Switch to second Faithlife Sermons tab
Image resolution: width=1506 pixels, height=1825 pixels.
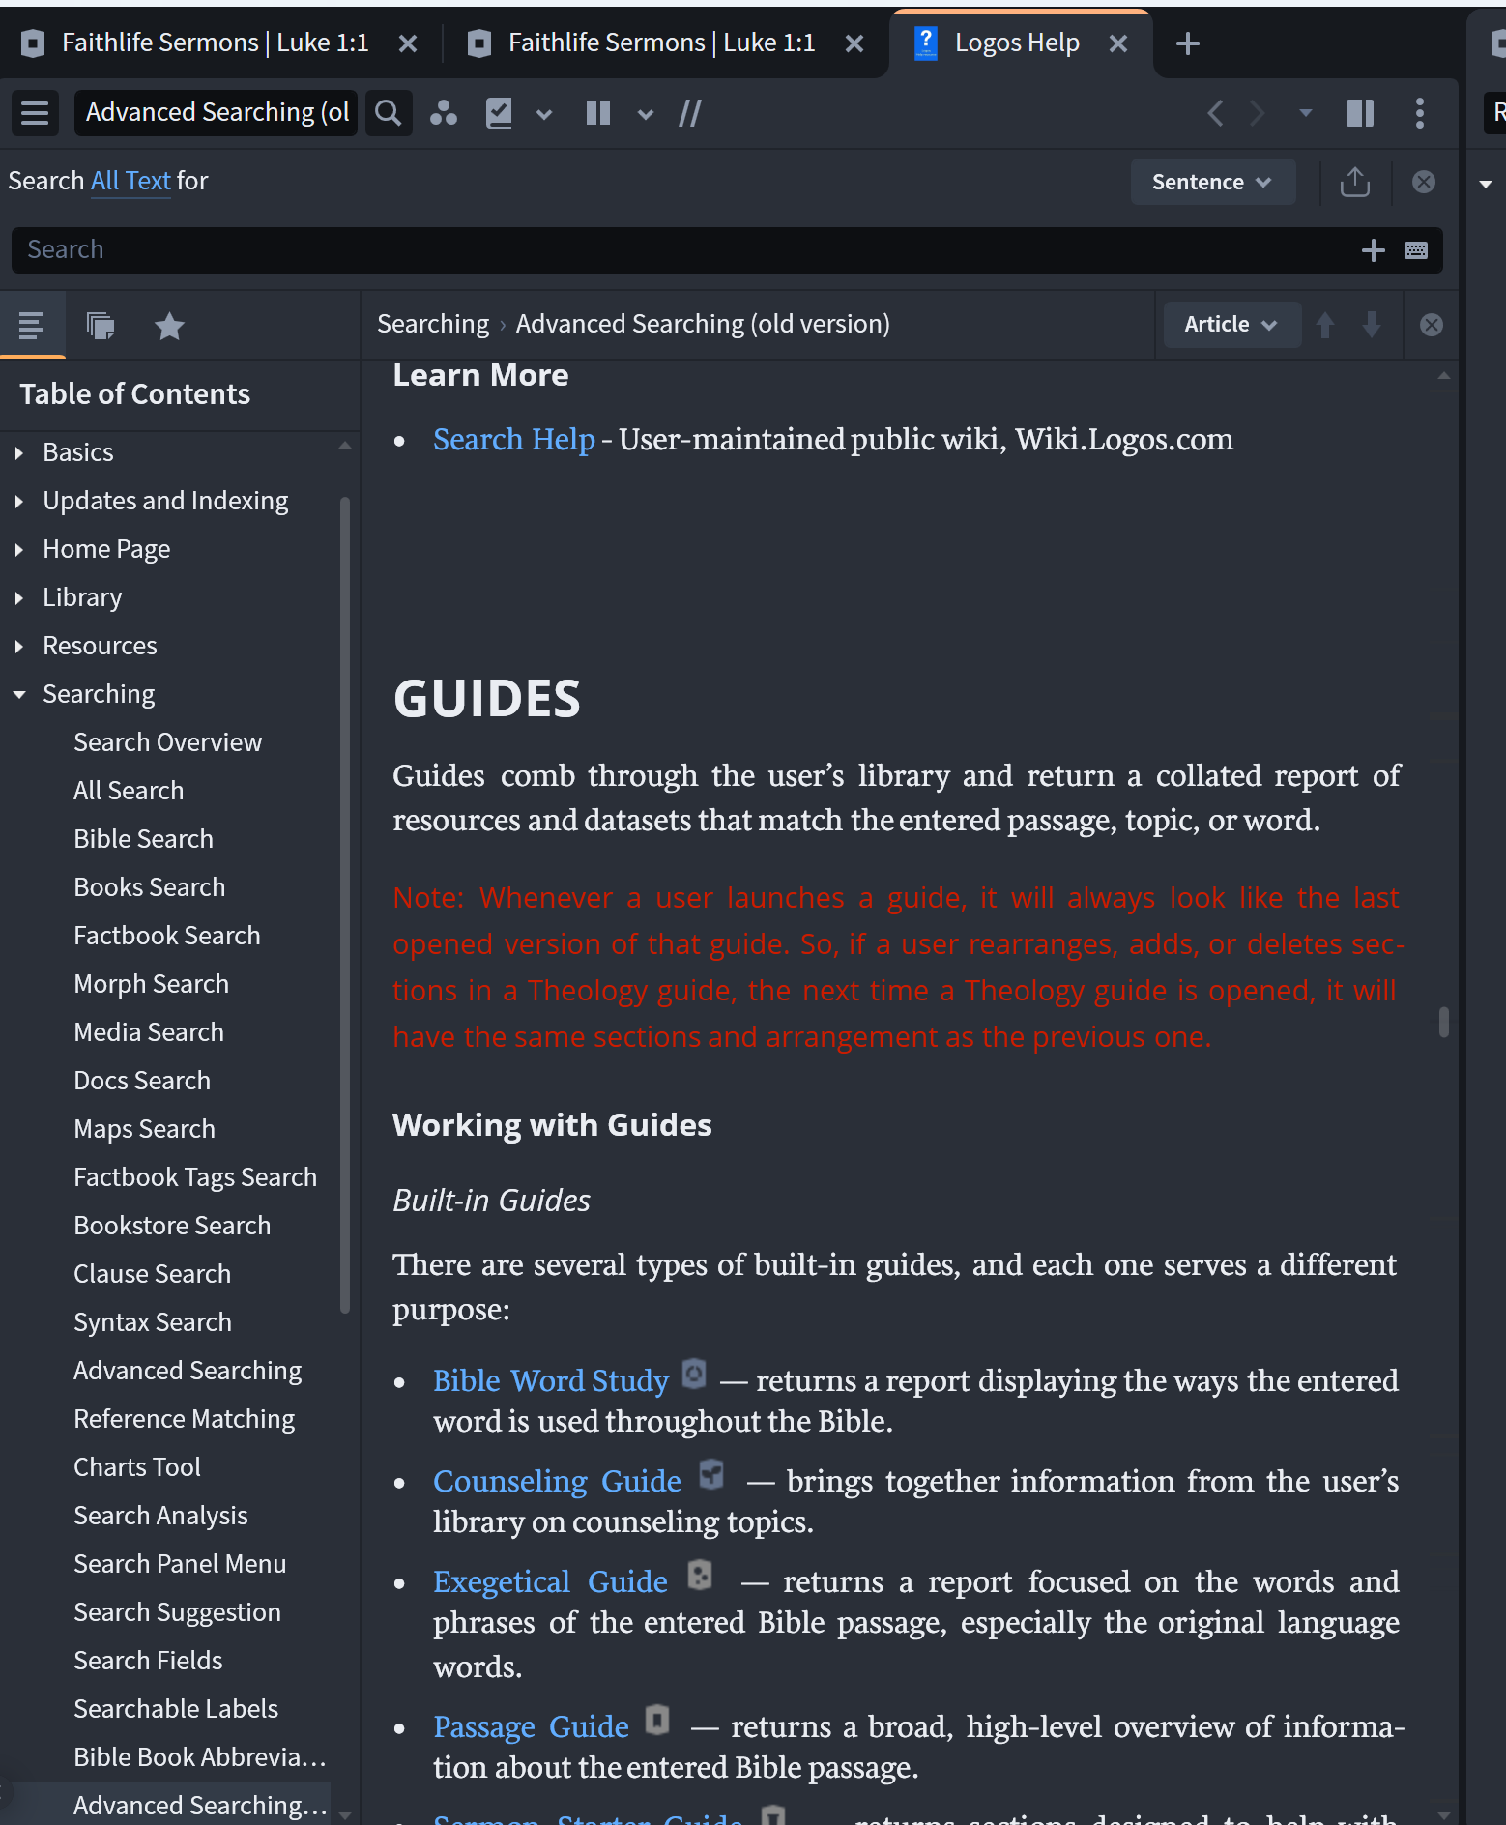click(x=662, y=43)
